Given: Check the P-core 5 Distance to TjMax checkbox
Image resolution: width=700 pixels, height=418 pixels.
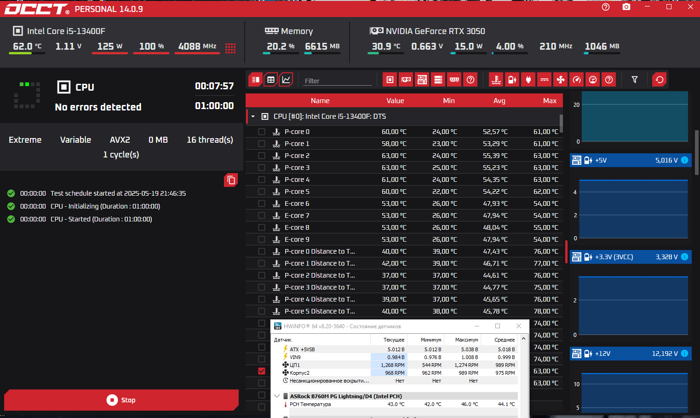Looking at the screenshot, I should (x=262, y=311).
